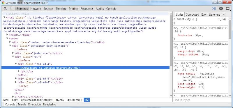
Task: Select the DOCTYPE html line
Action: pos(18,14)
